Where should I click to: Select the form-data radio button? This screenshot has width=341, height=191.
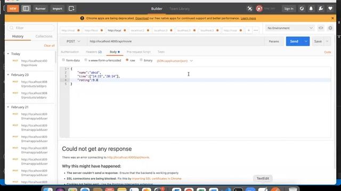point(63,60)
